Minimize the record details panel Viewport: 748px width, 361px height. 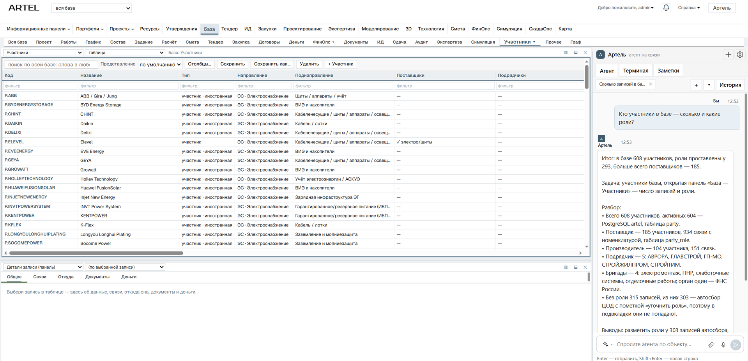click(576, 267)
